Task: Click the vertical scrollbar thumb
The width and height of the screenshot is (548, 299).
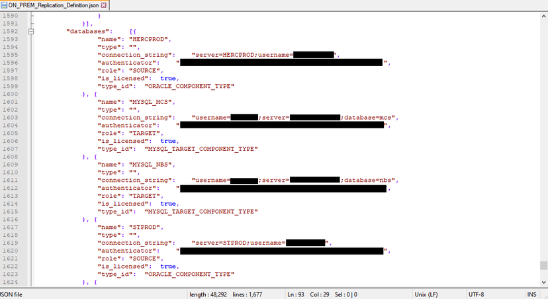Action: pos(543,265)
